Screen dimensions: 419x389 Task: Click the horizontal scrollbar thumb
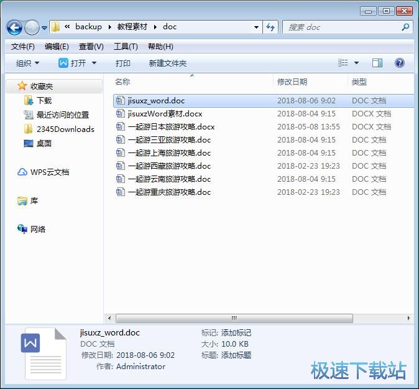[x=234, y=319]
